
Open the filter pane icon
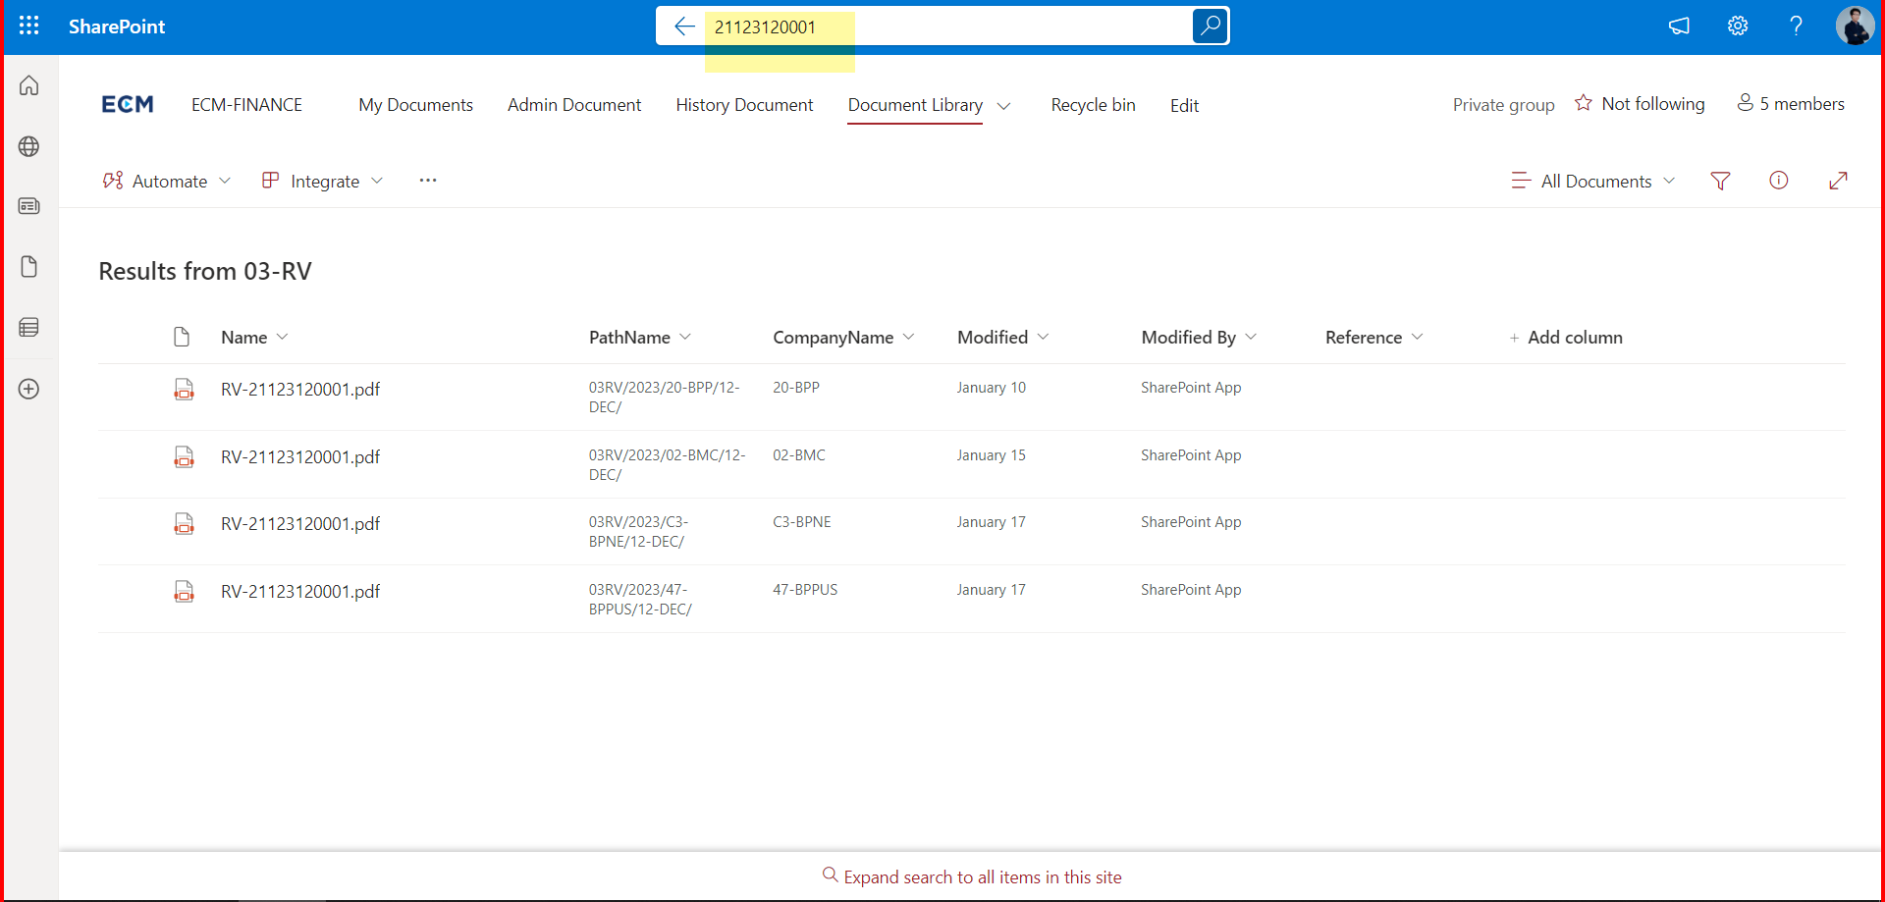pyautogui.click(x=1720, y=181)
